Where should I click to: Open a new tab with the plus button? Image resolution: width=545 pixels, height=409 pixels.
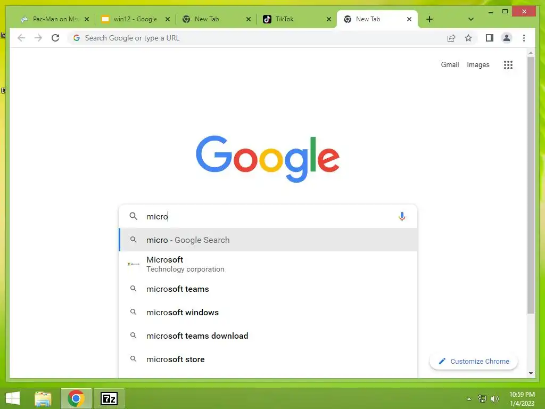point(430,19)
